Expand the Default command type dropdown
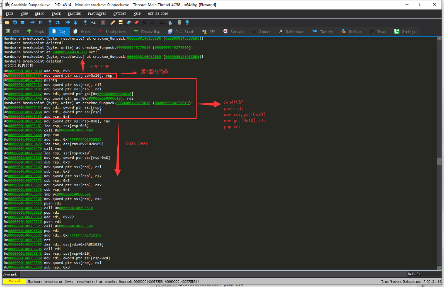The image size is (444, 287). click(x=424, y=274)
